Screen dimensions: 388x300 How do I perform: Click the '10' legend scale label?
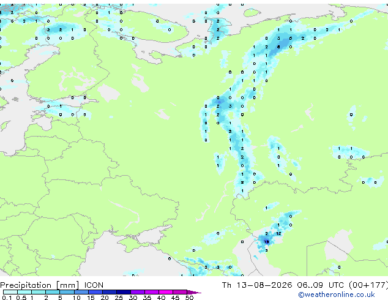tap(76, 298)
